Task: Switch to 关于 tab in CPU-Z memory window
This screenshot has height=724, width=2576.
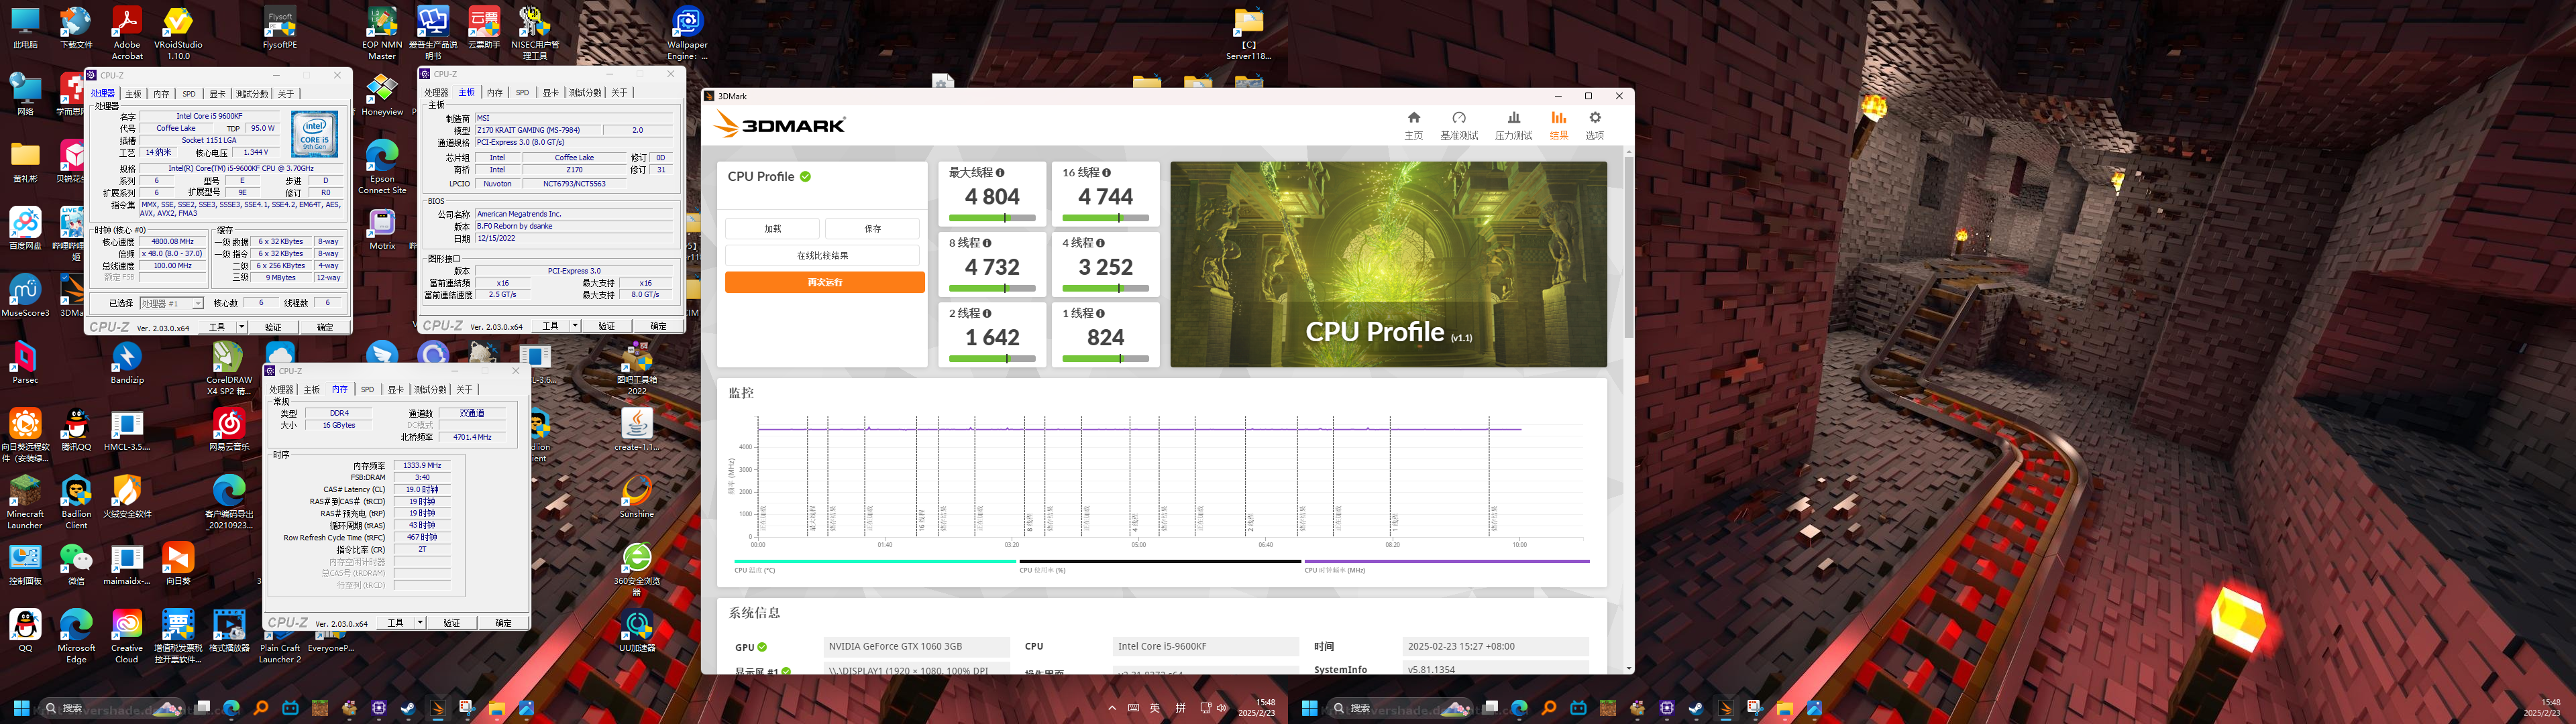Action: point(464,390)
